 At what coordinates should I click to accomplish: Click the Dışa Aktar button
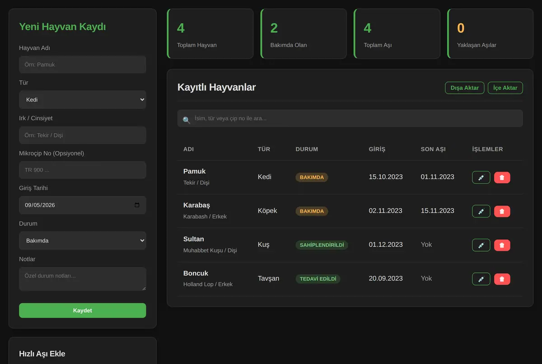pyautogui.click(x=465, y=88)
